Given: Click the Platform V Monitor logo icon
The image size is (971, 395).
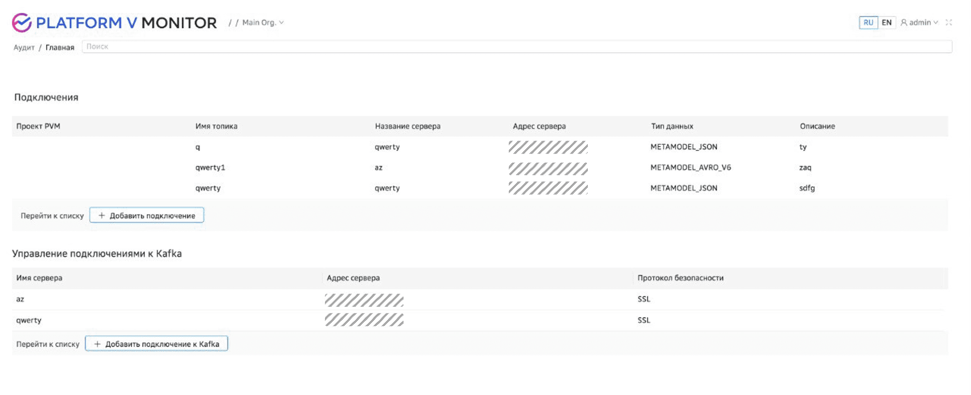Looking at the screenshot, I should (x=22, y=23).
